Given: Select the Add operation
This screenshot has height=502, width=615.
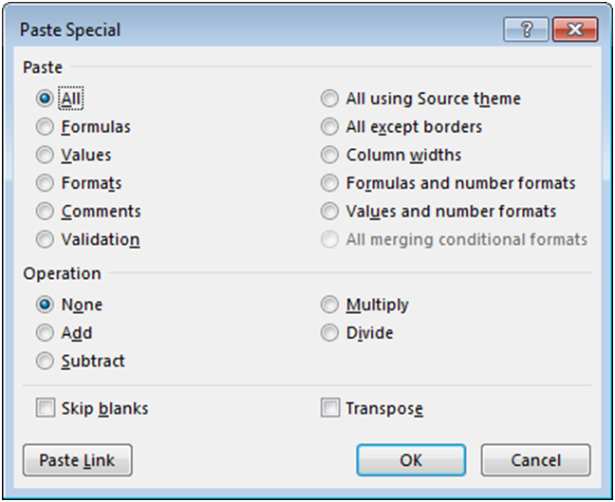Looking at the screenshot, I should pyautogui.click(x=44, y=333).
